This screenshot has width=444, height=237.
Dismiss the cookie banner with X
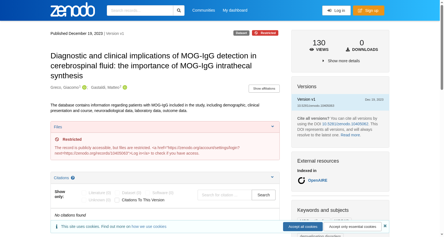click(385, 226)
